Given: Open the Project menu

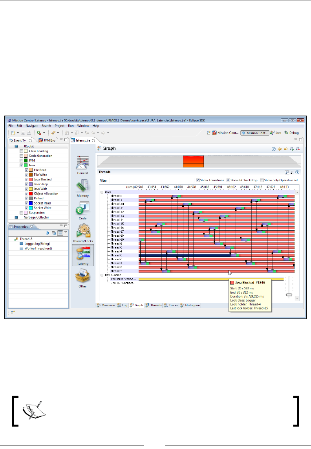Looking at the screenshot, I should pyautogui.click(x=60, y=126).
